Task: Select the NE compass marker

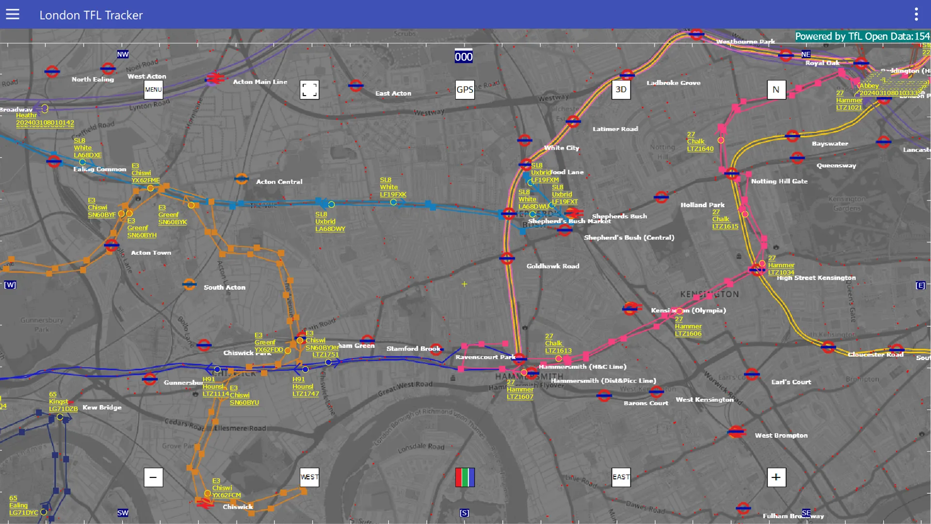Action: click(806, 54)
